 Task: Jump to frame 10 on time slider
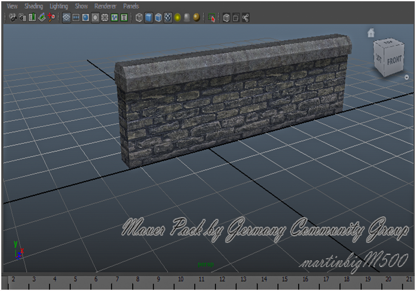click(181, 279)
